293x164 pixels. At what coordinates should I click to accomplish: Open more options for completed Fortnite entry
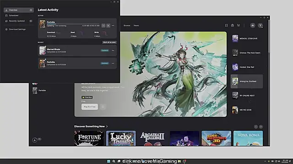tap(113, 63)
